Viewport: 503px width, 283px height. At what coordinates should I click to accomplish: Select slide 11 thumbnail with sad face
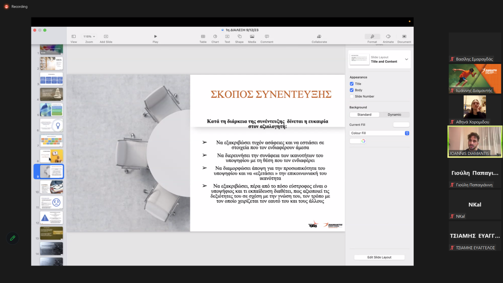point(51,202)
